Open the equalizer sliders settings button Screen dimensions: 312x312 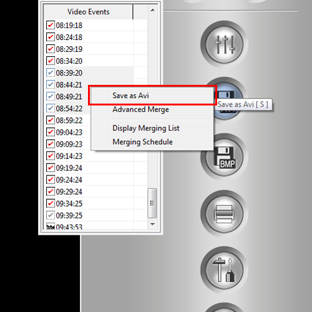tap(224, 44)
